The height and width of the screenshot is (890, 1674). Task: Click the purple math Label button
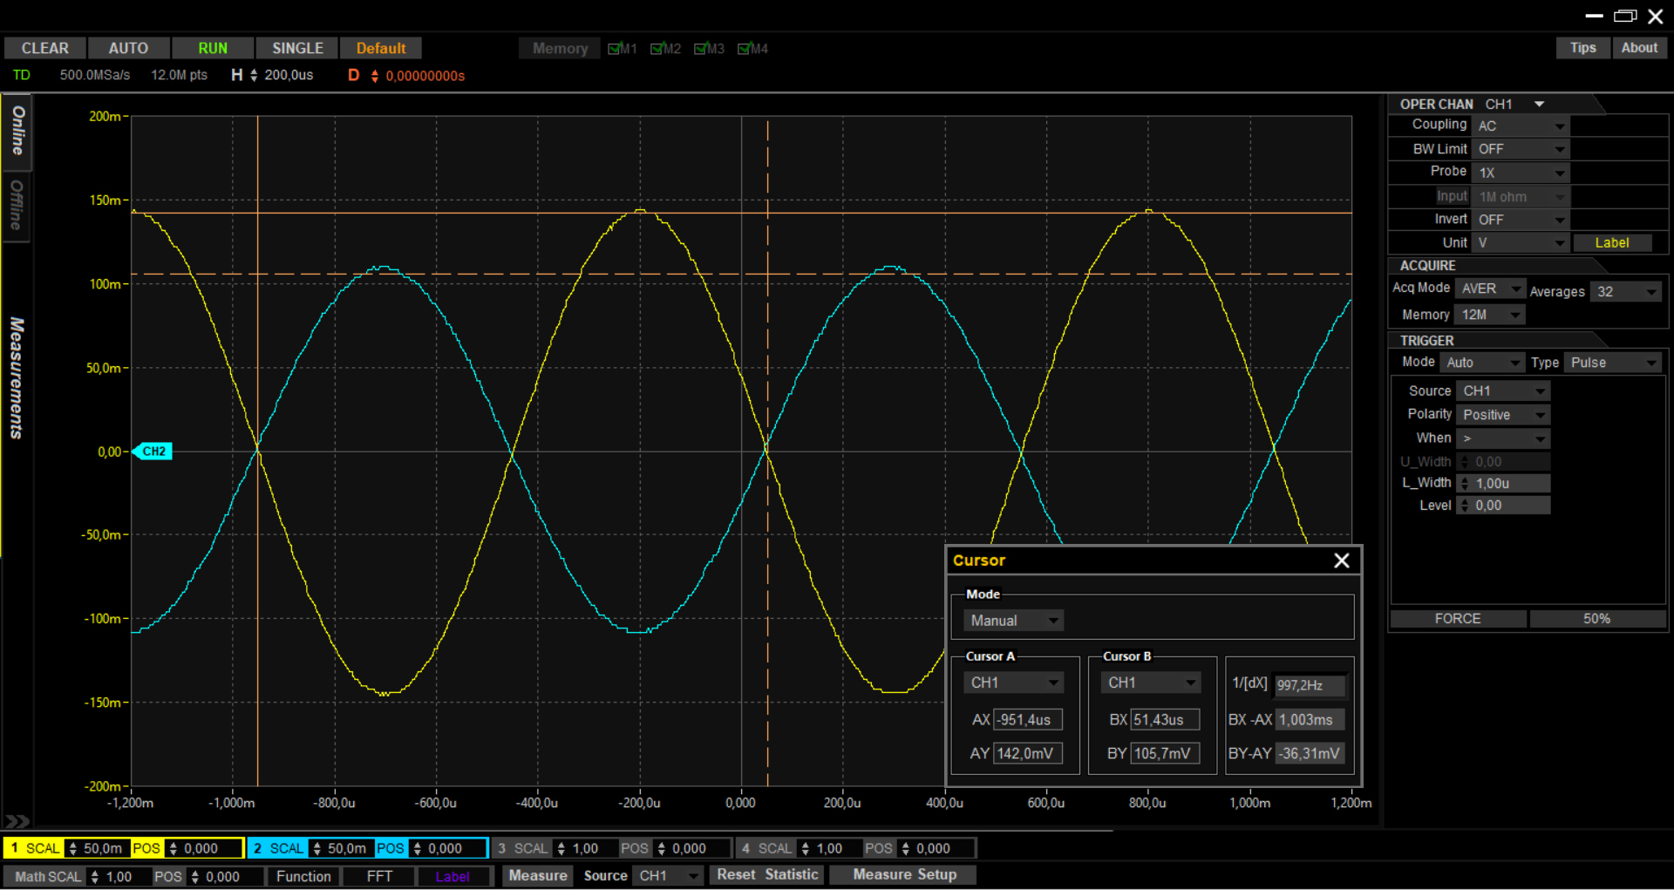point(453,876)
